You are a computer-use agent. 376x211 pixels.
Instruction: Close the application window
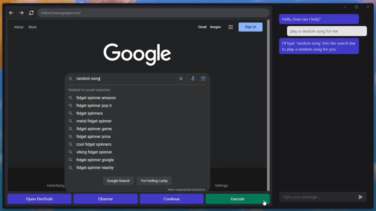[368, 7]
